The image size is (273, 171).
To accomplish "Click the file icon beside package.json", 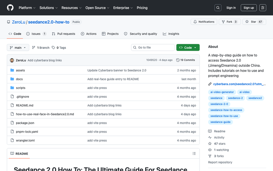I will pos(12,123).
